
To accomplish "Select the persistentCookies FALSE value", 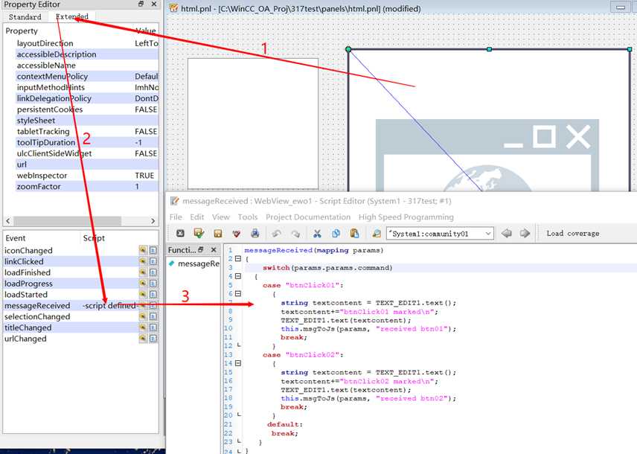I will pyautogui.click(x=146, y=109).
